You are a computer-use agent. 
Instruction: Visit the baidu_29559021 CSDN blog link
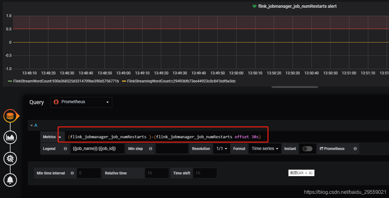(345, 192)
